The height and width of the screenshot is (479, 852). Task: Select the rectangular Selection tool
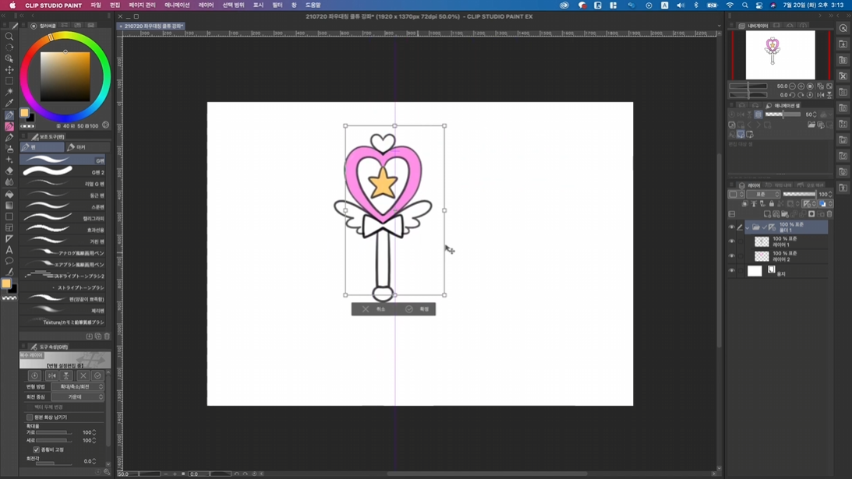9,81
